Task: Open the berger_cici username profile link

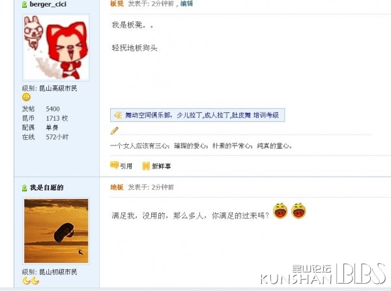Action: click(x=48, y=5)
